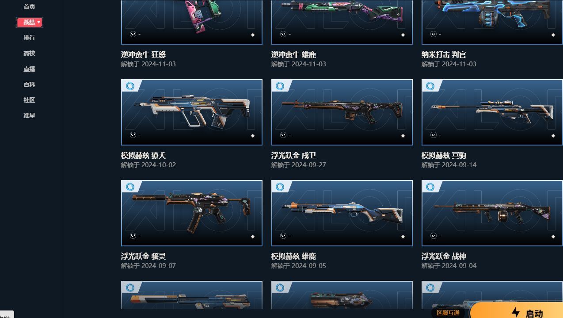Click the Valorant points icon on 模拟赫兹 雄鹿 card

pyautogui.click(x=283, y=236)
